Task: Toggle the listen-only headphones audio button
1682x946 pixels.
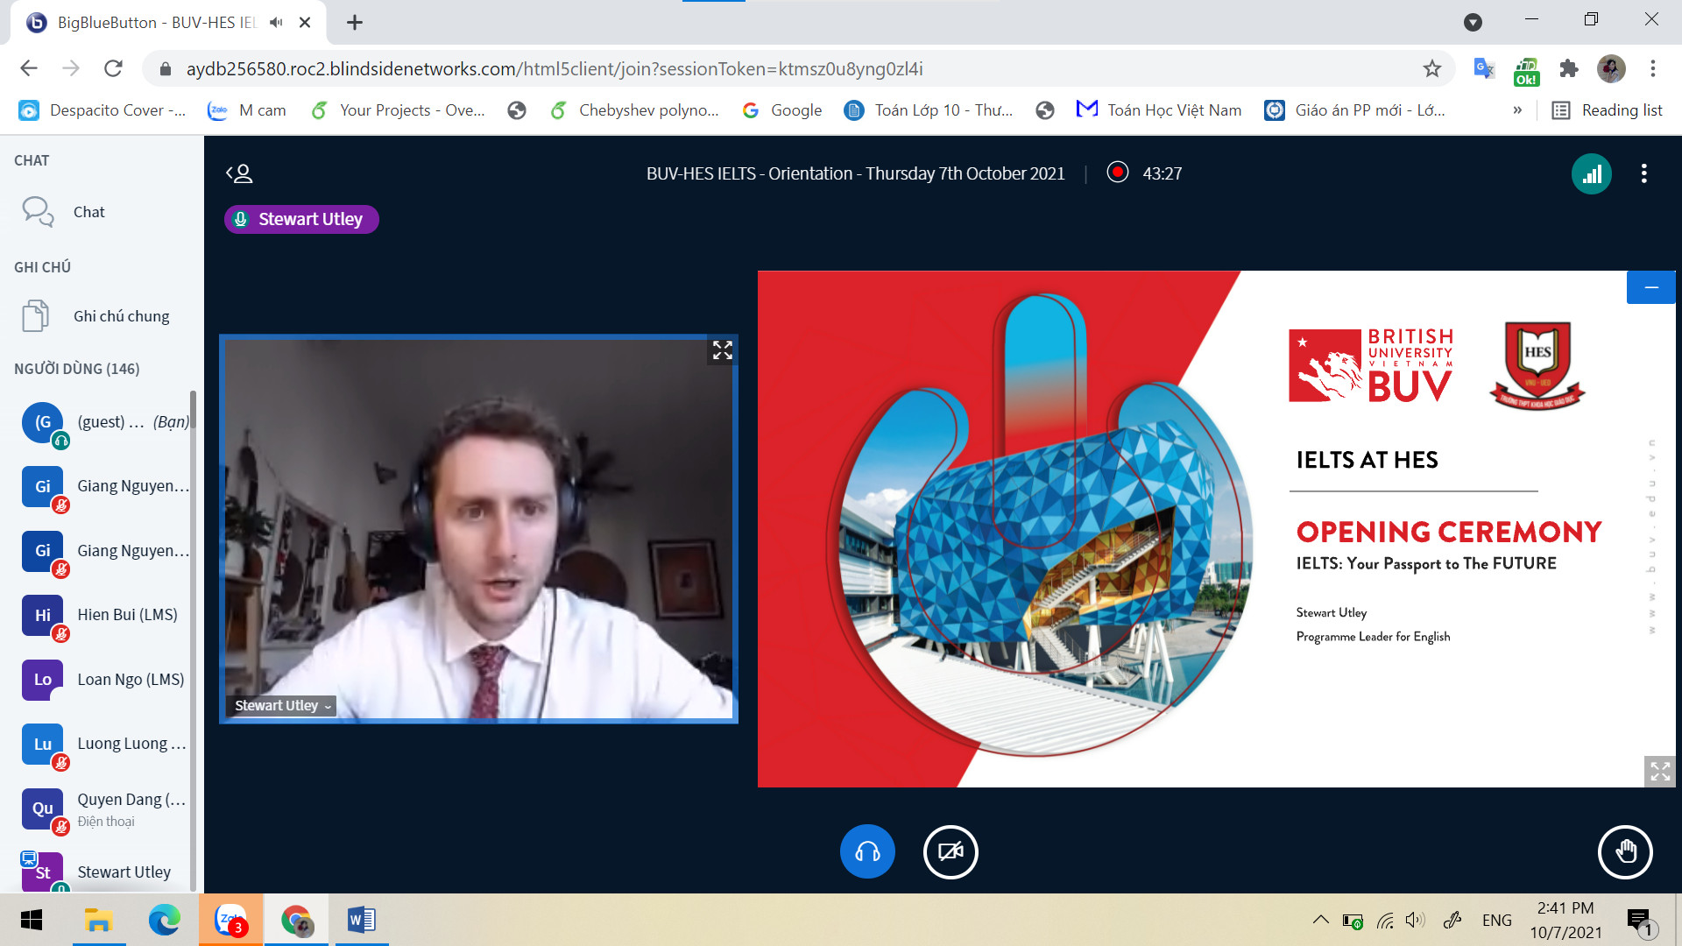Action: 867,851
